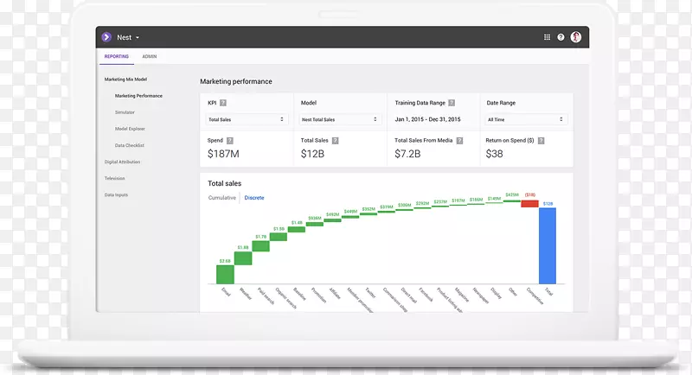Click help icon beside Training Data Range
The width and height of the screenshot is (692, 375).
coord(452,103)
